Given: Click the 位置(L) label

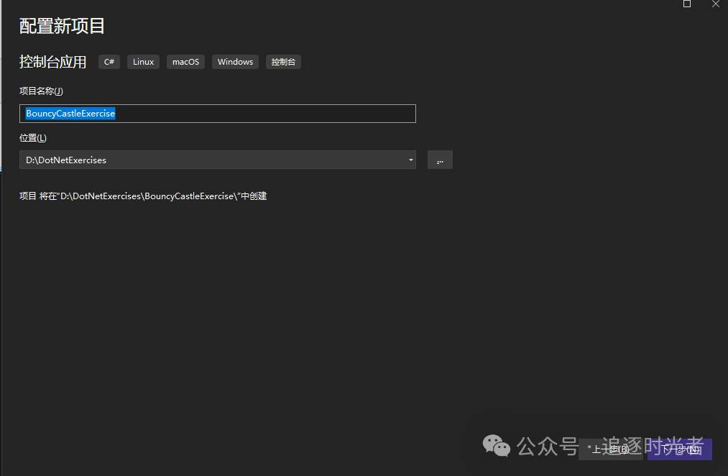Looking at the screenshot, I should [x=33, y=138].
